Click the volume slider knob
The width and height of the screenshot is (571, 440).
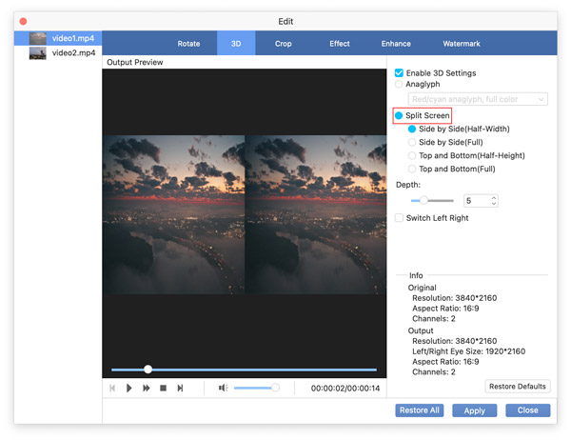[276, 388]
